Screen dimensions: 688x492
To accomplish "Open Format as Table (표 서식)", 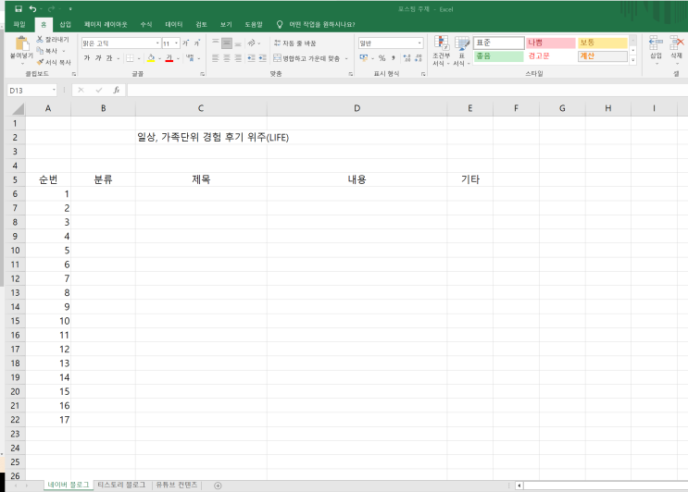I will [461, 51].
